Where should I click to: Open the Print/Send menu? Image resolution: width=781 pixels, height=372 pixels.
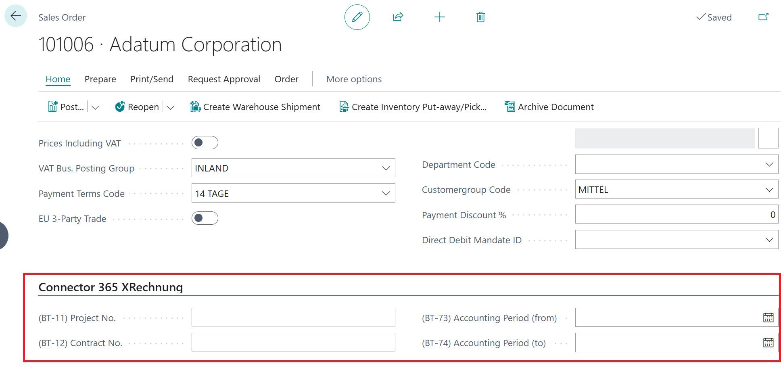pyautogui.click(x=152, y=79)
